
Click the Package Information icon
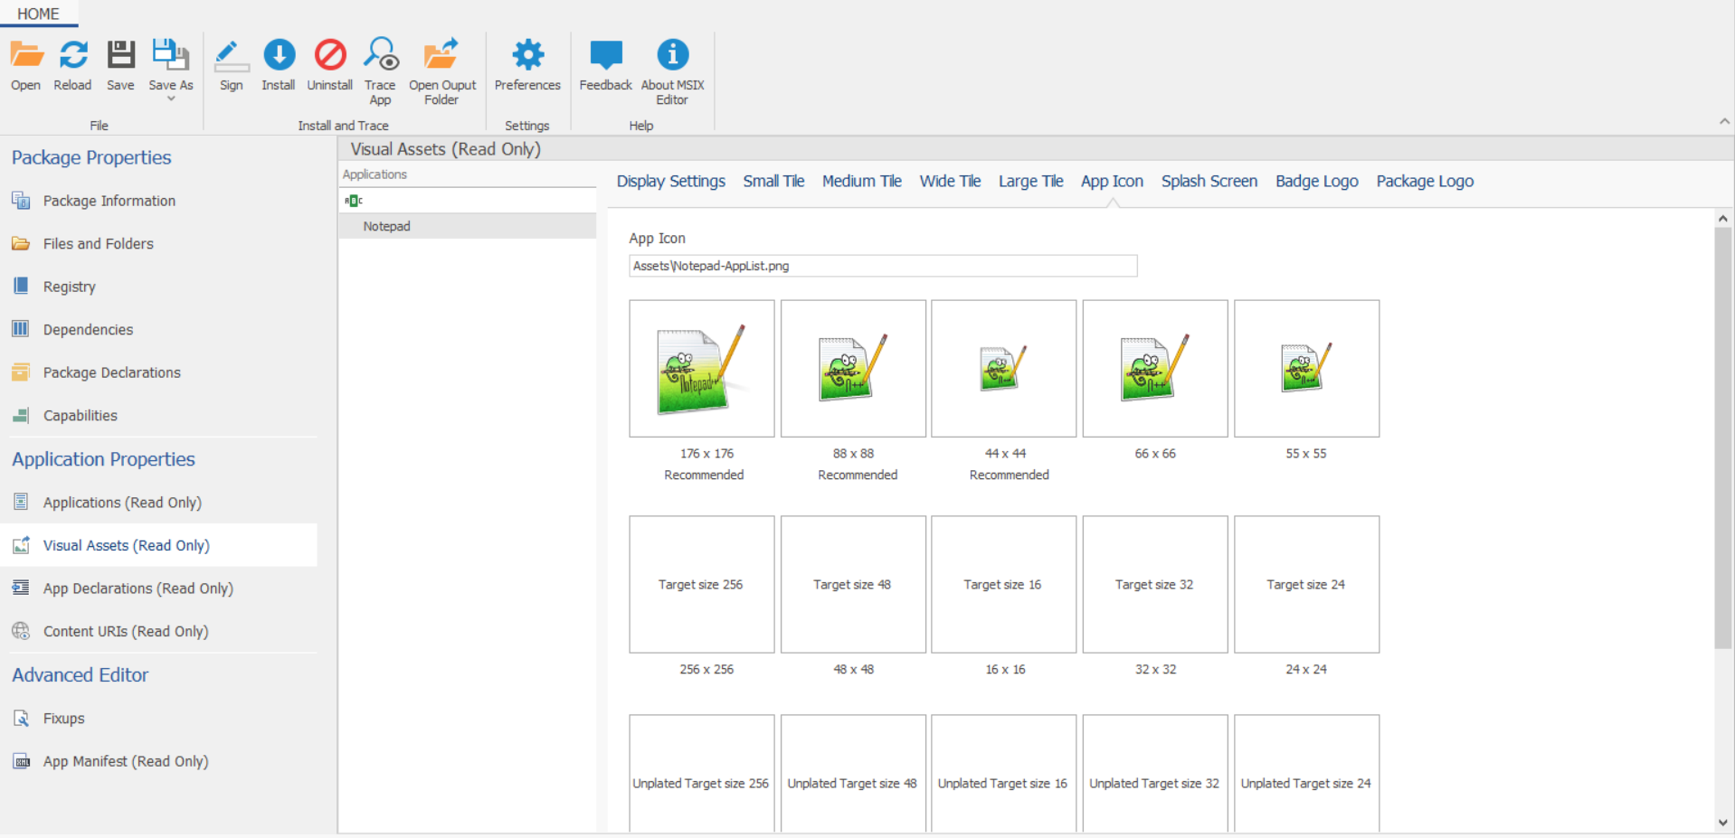[x=21, y=200]
